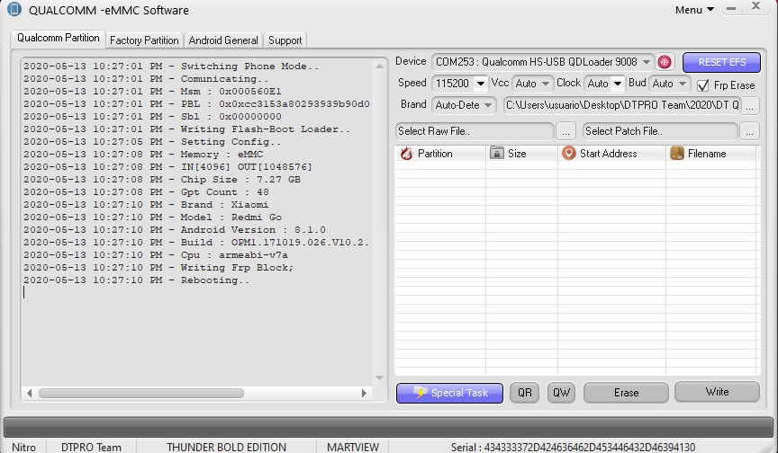Click the 'Chip Size : 7.27 GB' log line

coord(162,179)
